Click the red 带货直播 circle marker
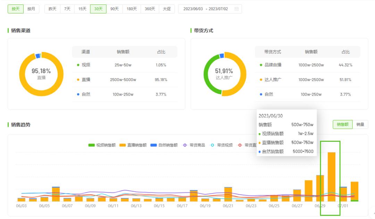Image resolution: width=375 pixels, height=219 pixels. [239, 145]
